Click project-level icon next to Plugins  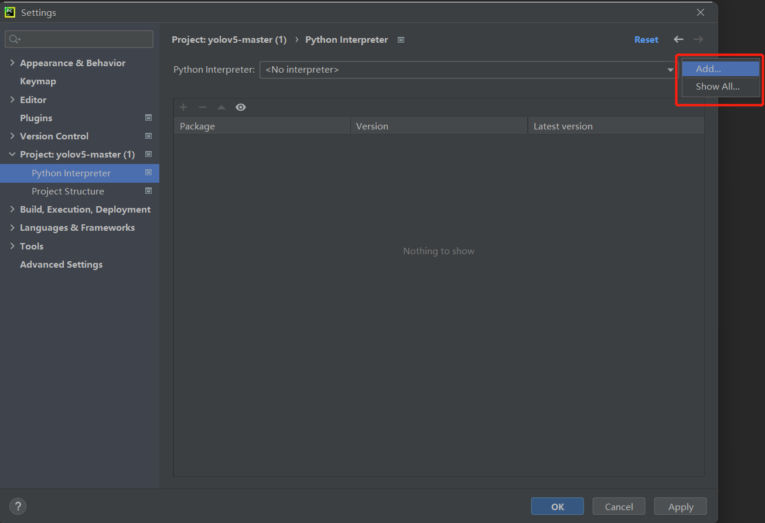[148, 118]
